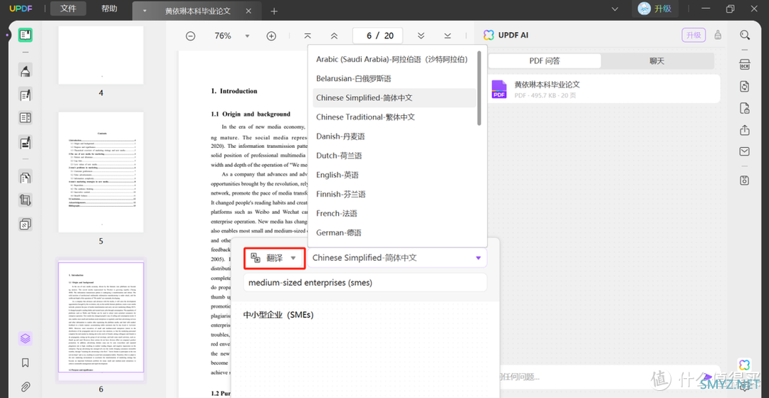The height and width of the screenshot is (398, 769).
Task: Open the tab list dropdown before document tab
Action: (145, 11)
